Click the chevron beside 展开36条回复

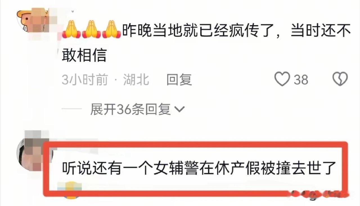coord(179,109)
